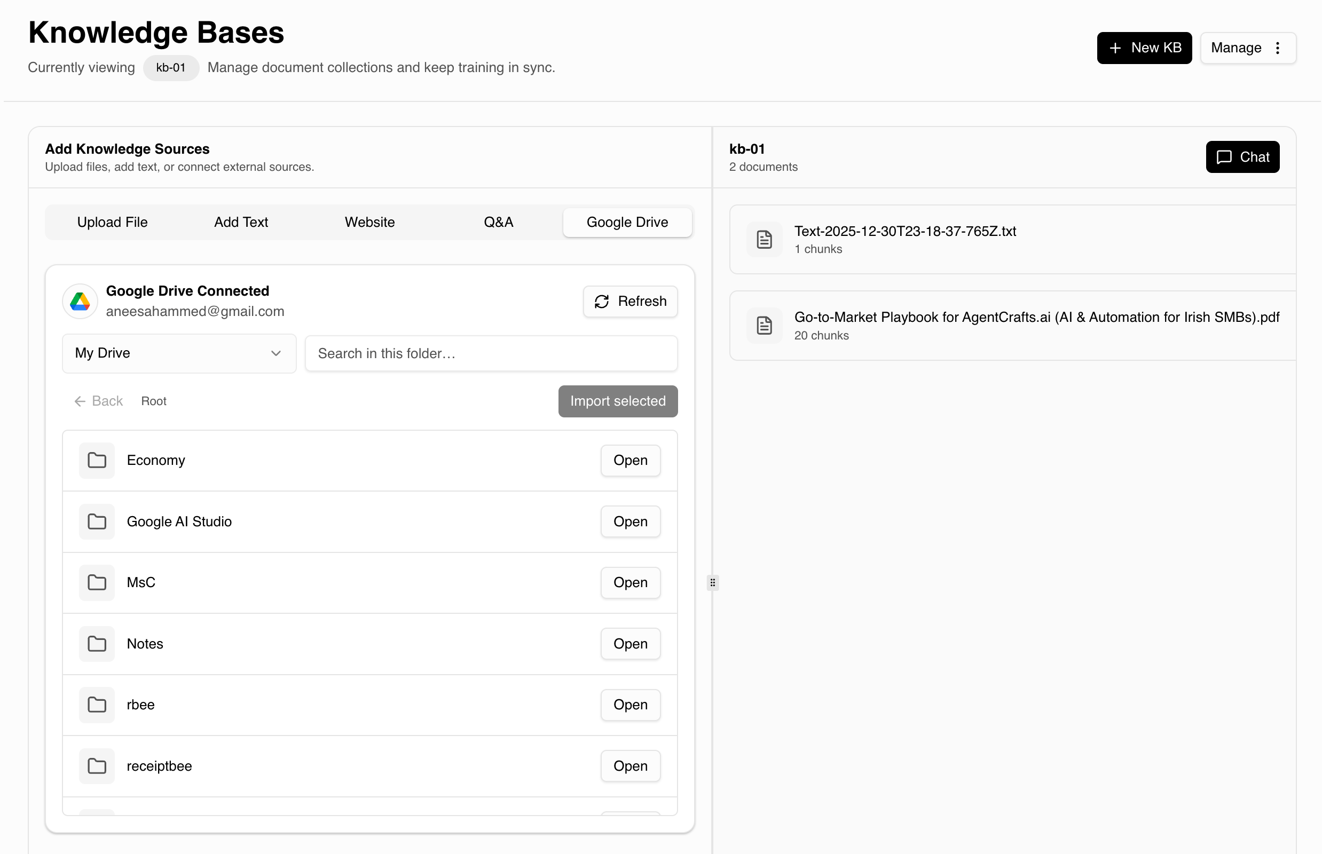This screenshot has height=854, width=1322.
Task: Open the Notes folder
Action: click(x=630, y=644)
